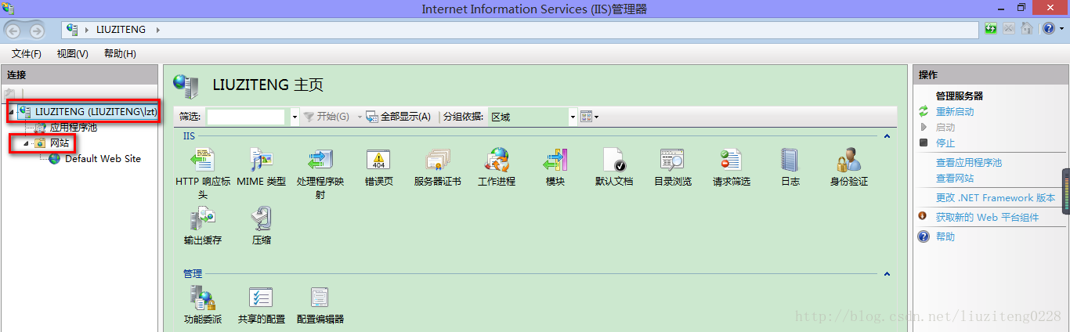1070x332 pixels.
Task: Collapse the LIUZITENG server tree node
Action: [10, 112]
